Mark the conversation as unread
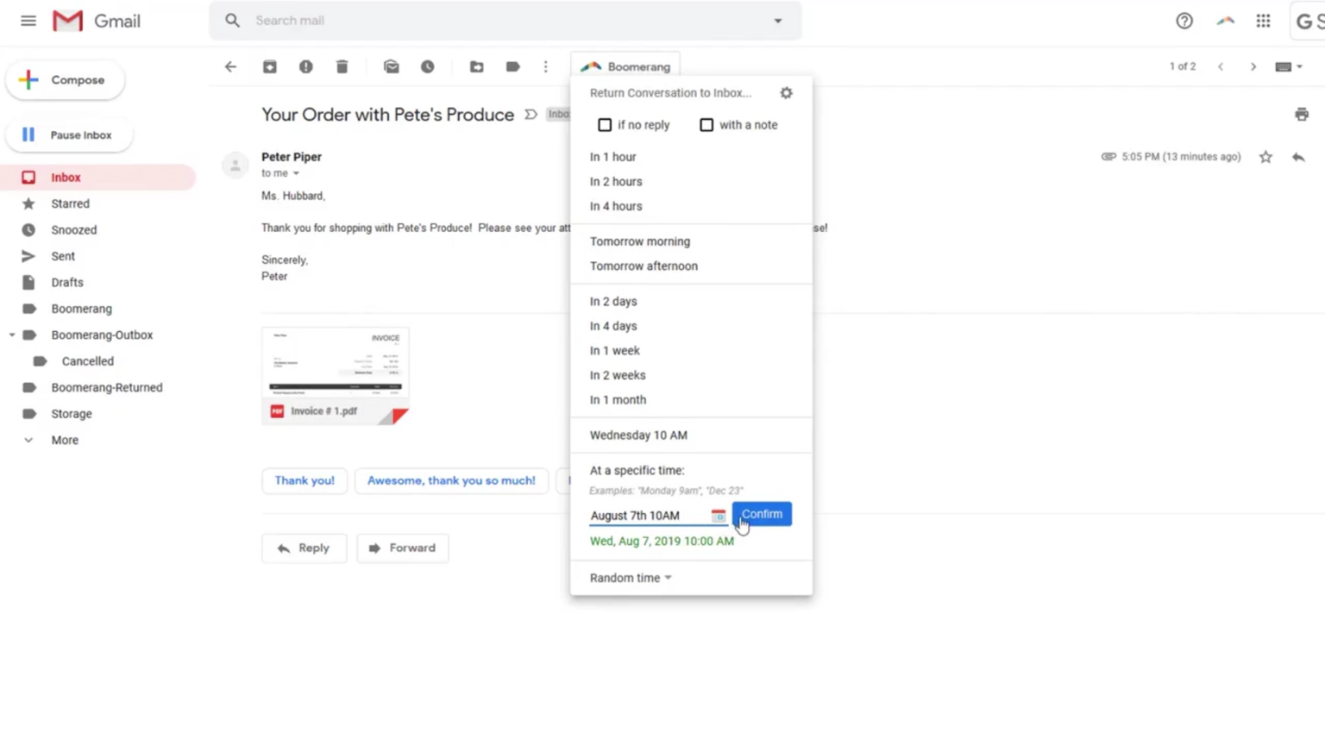 point(391,66)
